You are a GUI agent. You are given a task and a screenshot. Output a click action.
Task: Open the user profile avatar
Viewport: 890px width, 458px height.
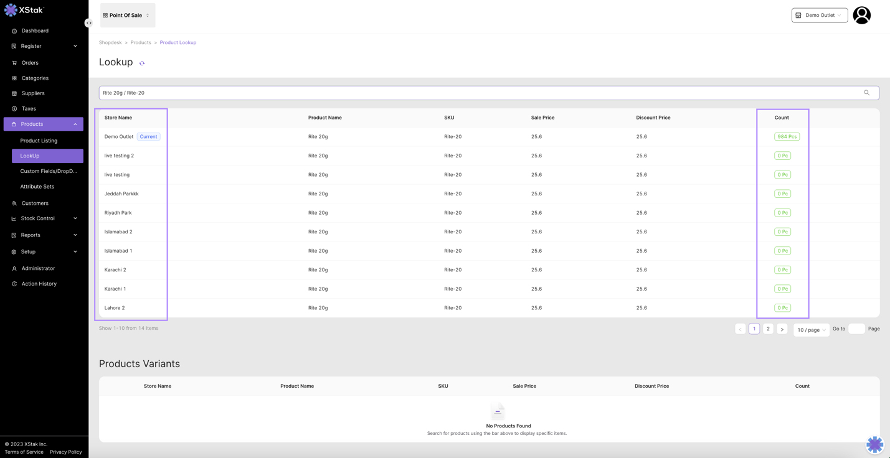pos(861,16)
